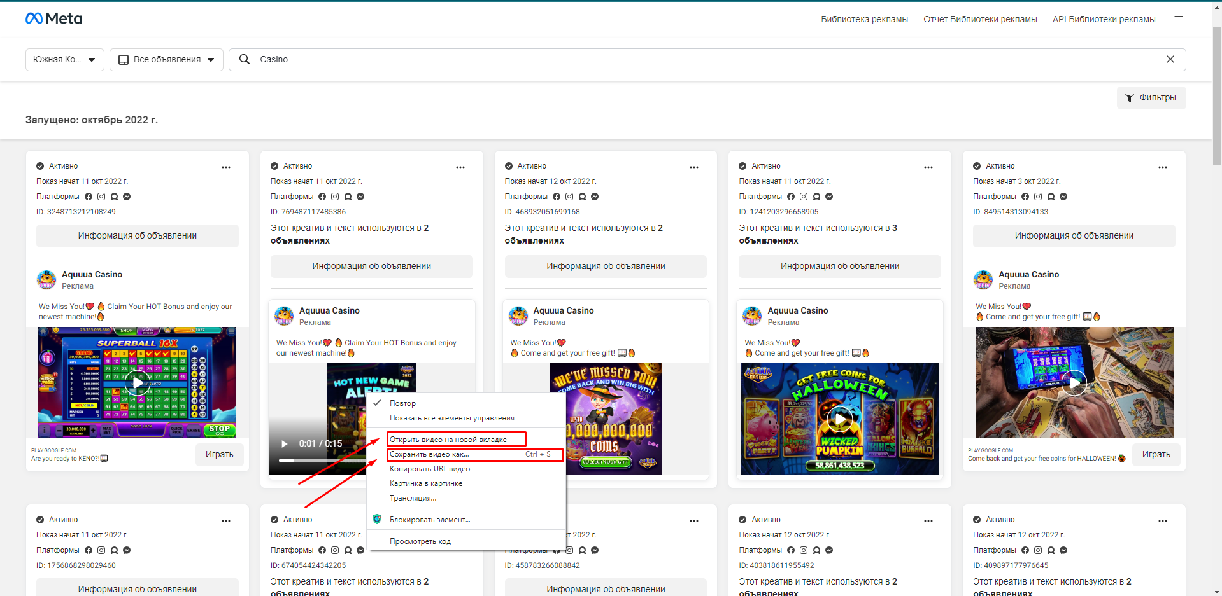The height and width of the screenshot is (596, 1222).
Task: Choose Показать все элементы управления
Action: [x=467, y=418]
